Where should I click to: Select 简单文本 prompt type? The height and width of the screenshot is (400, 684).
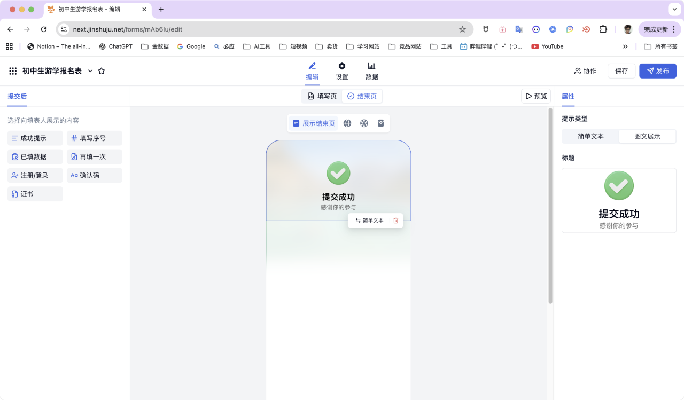(x=590, y=136)
